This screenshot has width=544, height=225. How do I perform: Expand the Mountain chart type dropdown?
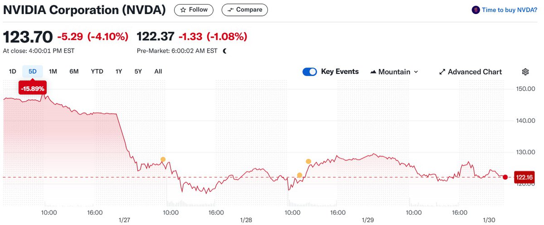click(x=416, y=72)
